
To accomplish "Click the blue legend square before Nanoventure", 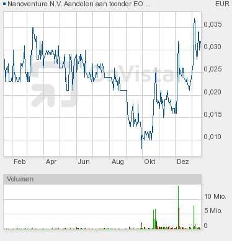I will coord(4,4).
